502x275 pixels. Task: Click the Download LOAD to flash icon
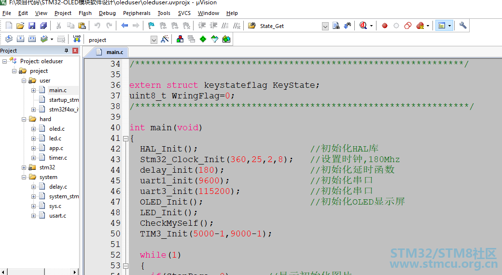[77, 39]
